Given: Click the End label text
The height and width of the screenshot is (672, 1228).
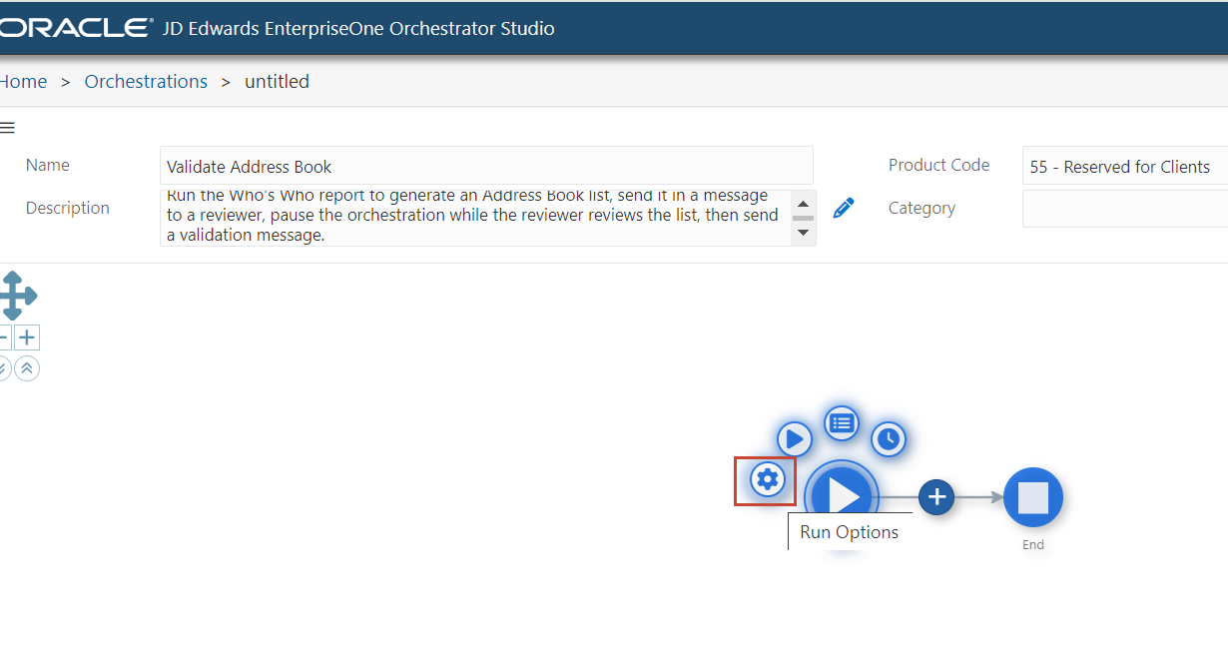Looking at the screenshot, I should (1033, 544).
